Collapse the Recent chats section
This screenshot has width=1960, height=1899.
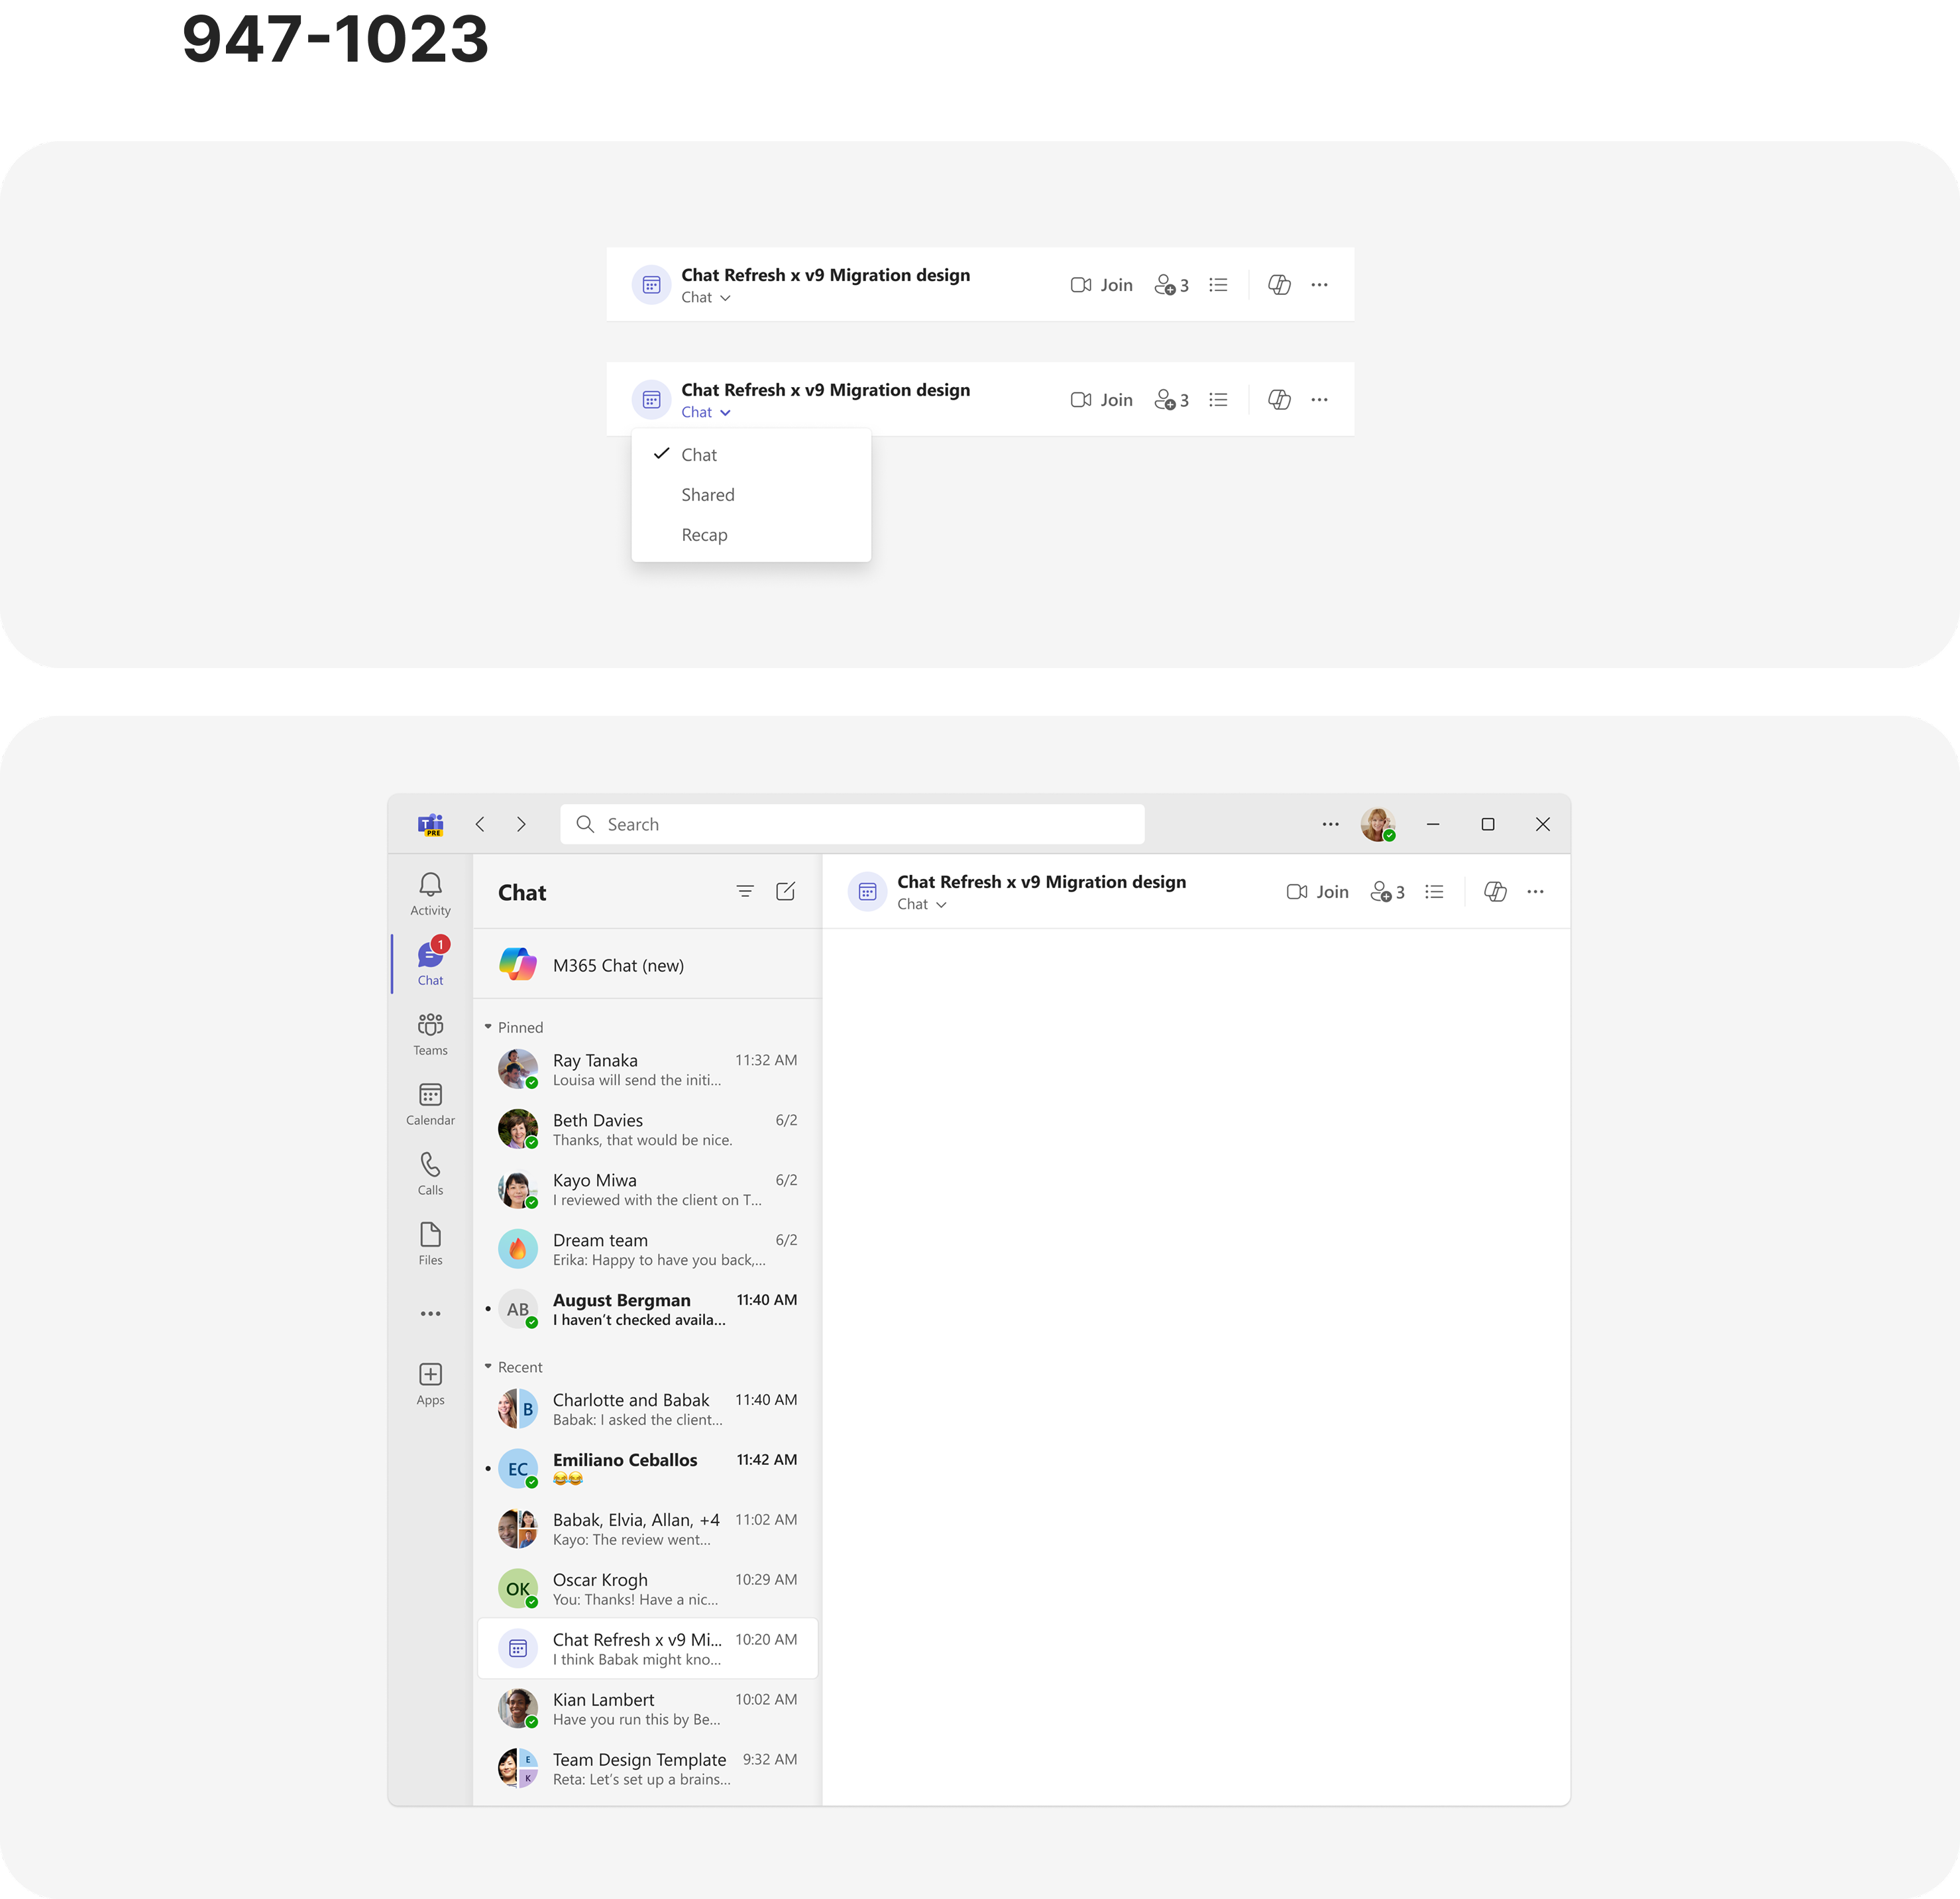coord(488,1367)
